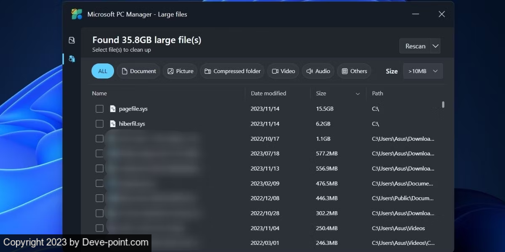
Task: Select the checkbox of the 476.5MB file
Action: 99,184
